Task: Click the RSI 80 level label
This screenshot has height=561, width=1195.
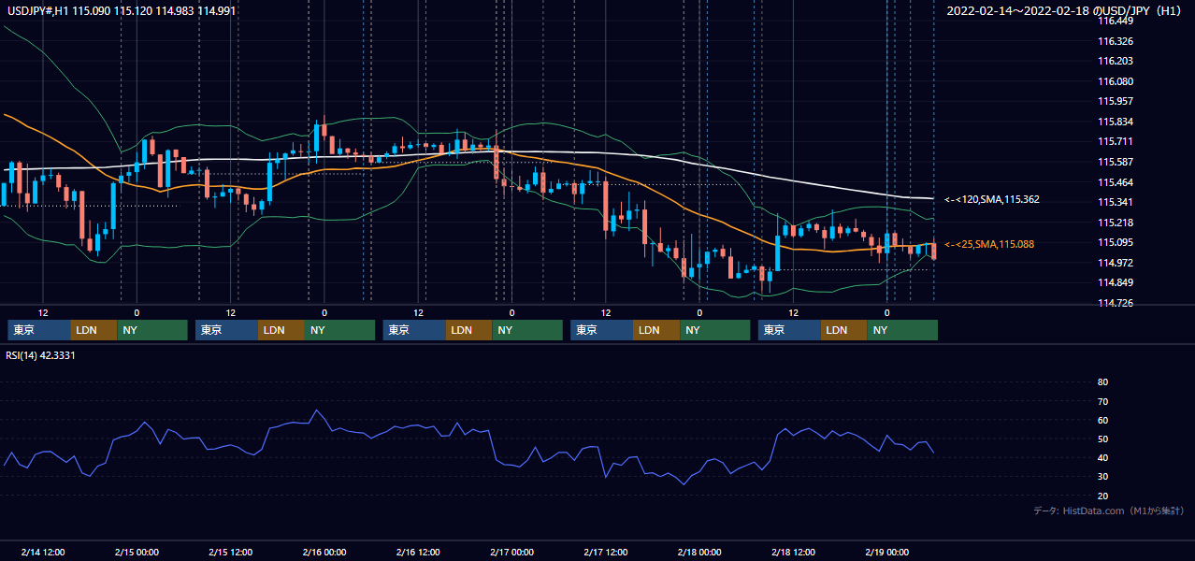Action: [1102, 382]
